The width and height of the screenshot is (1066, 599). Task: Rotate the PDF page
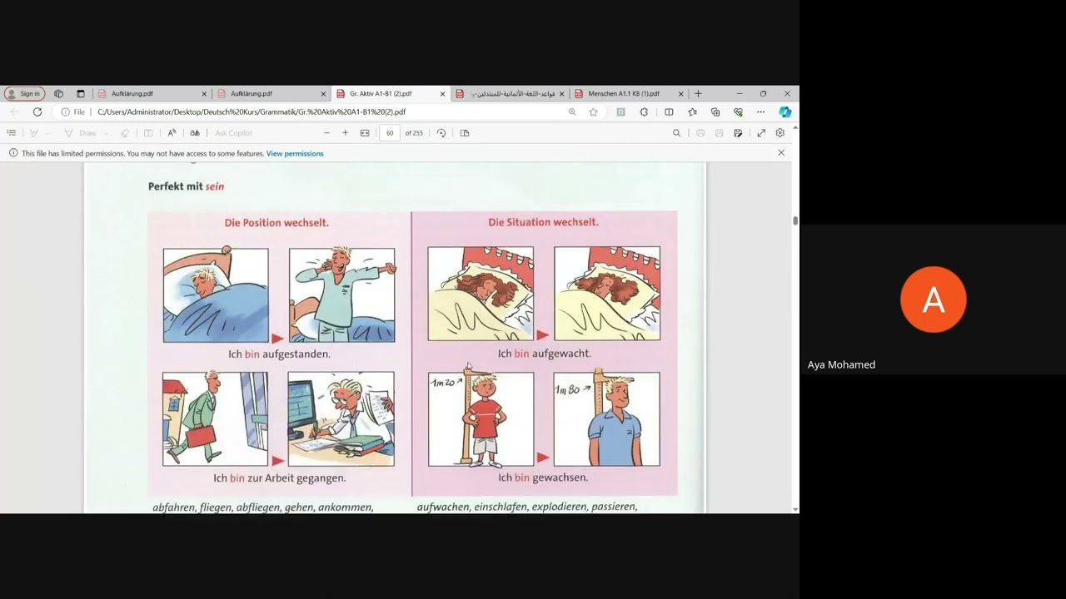tap(441, 133)
